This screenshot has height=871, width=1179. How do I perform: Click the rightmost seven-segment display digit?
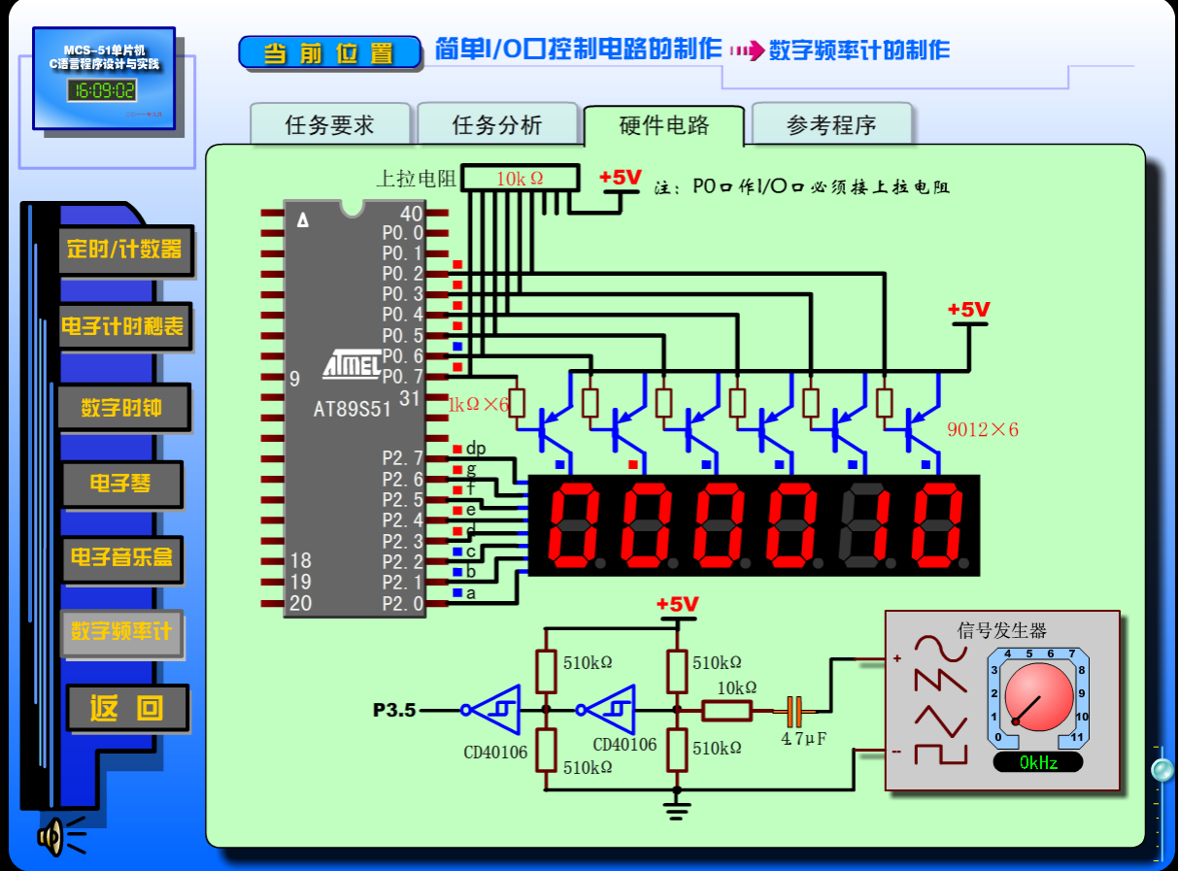(941, 525)
